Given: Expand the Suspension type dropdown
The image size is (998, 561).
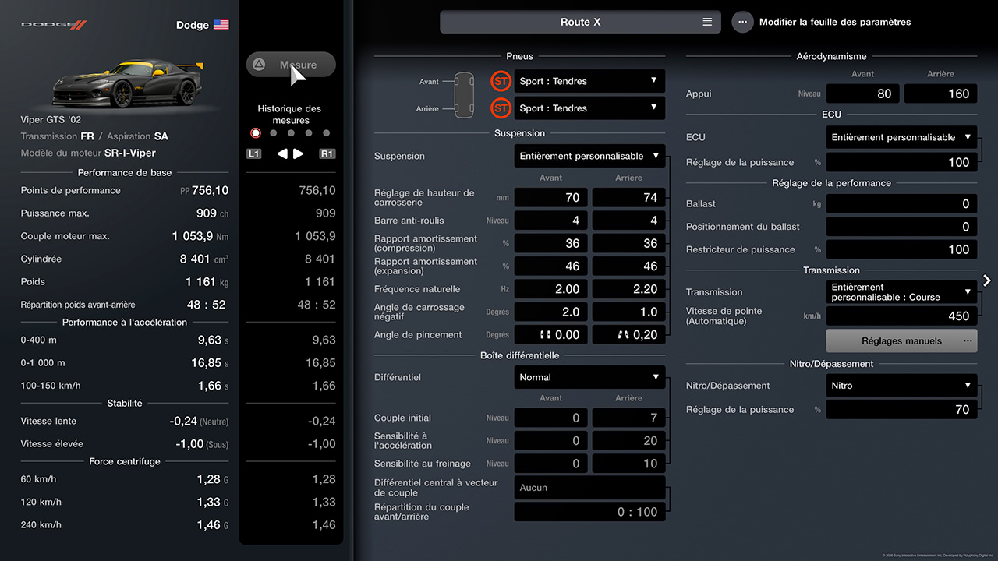Looking at the screenshot, I should coord(589,156).
